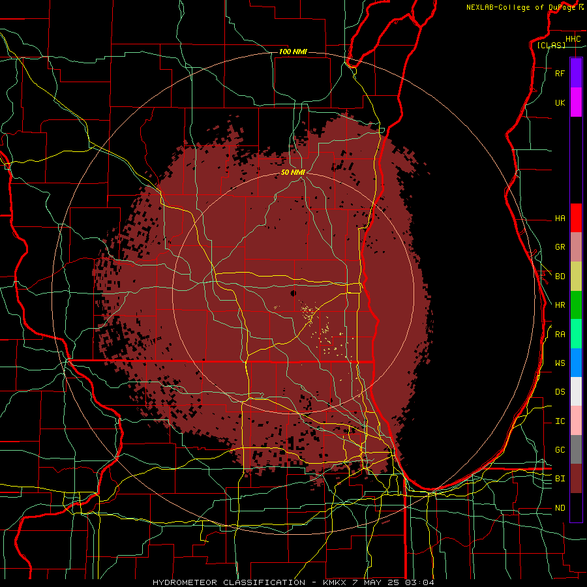Click the RF legend label
Screen dimensions: 587x587
[560, 73]
